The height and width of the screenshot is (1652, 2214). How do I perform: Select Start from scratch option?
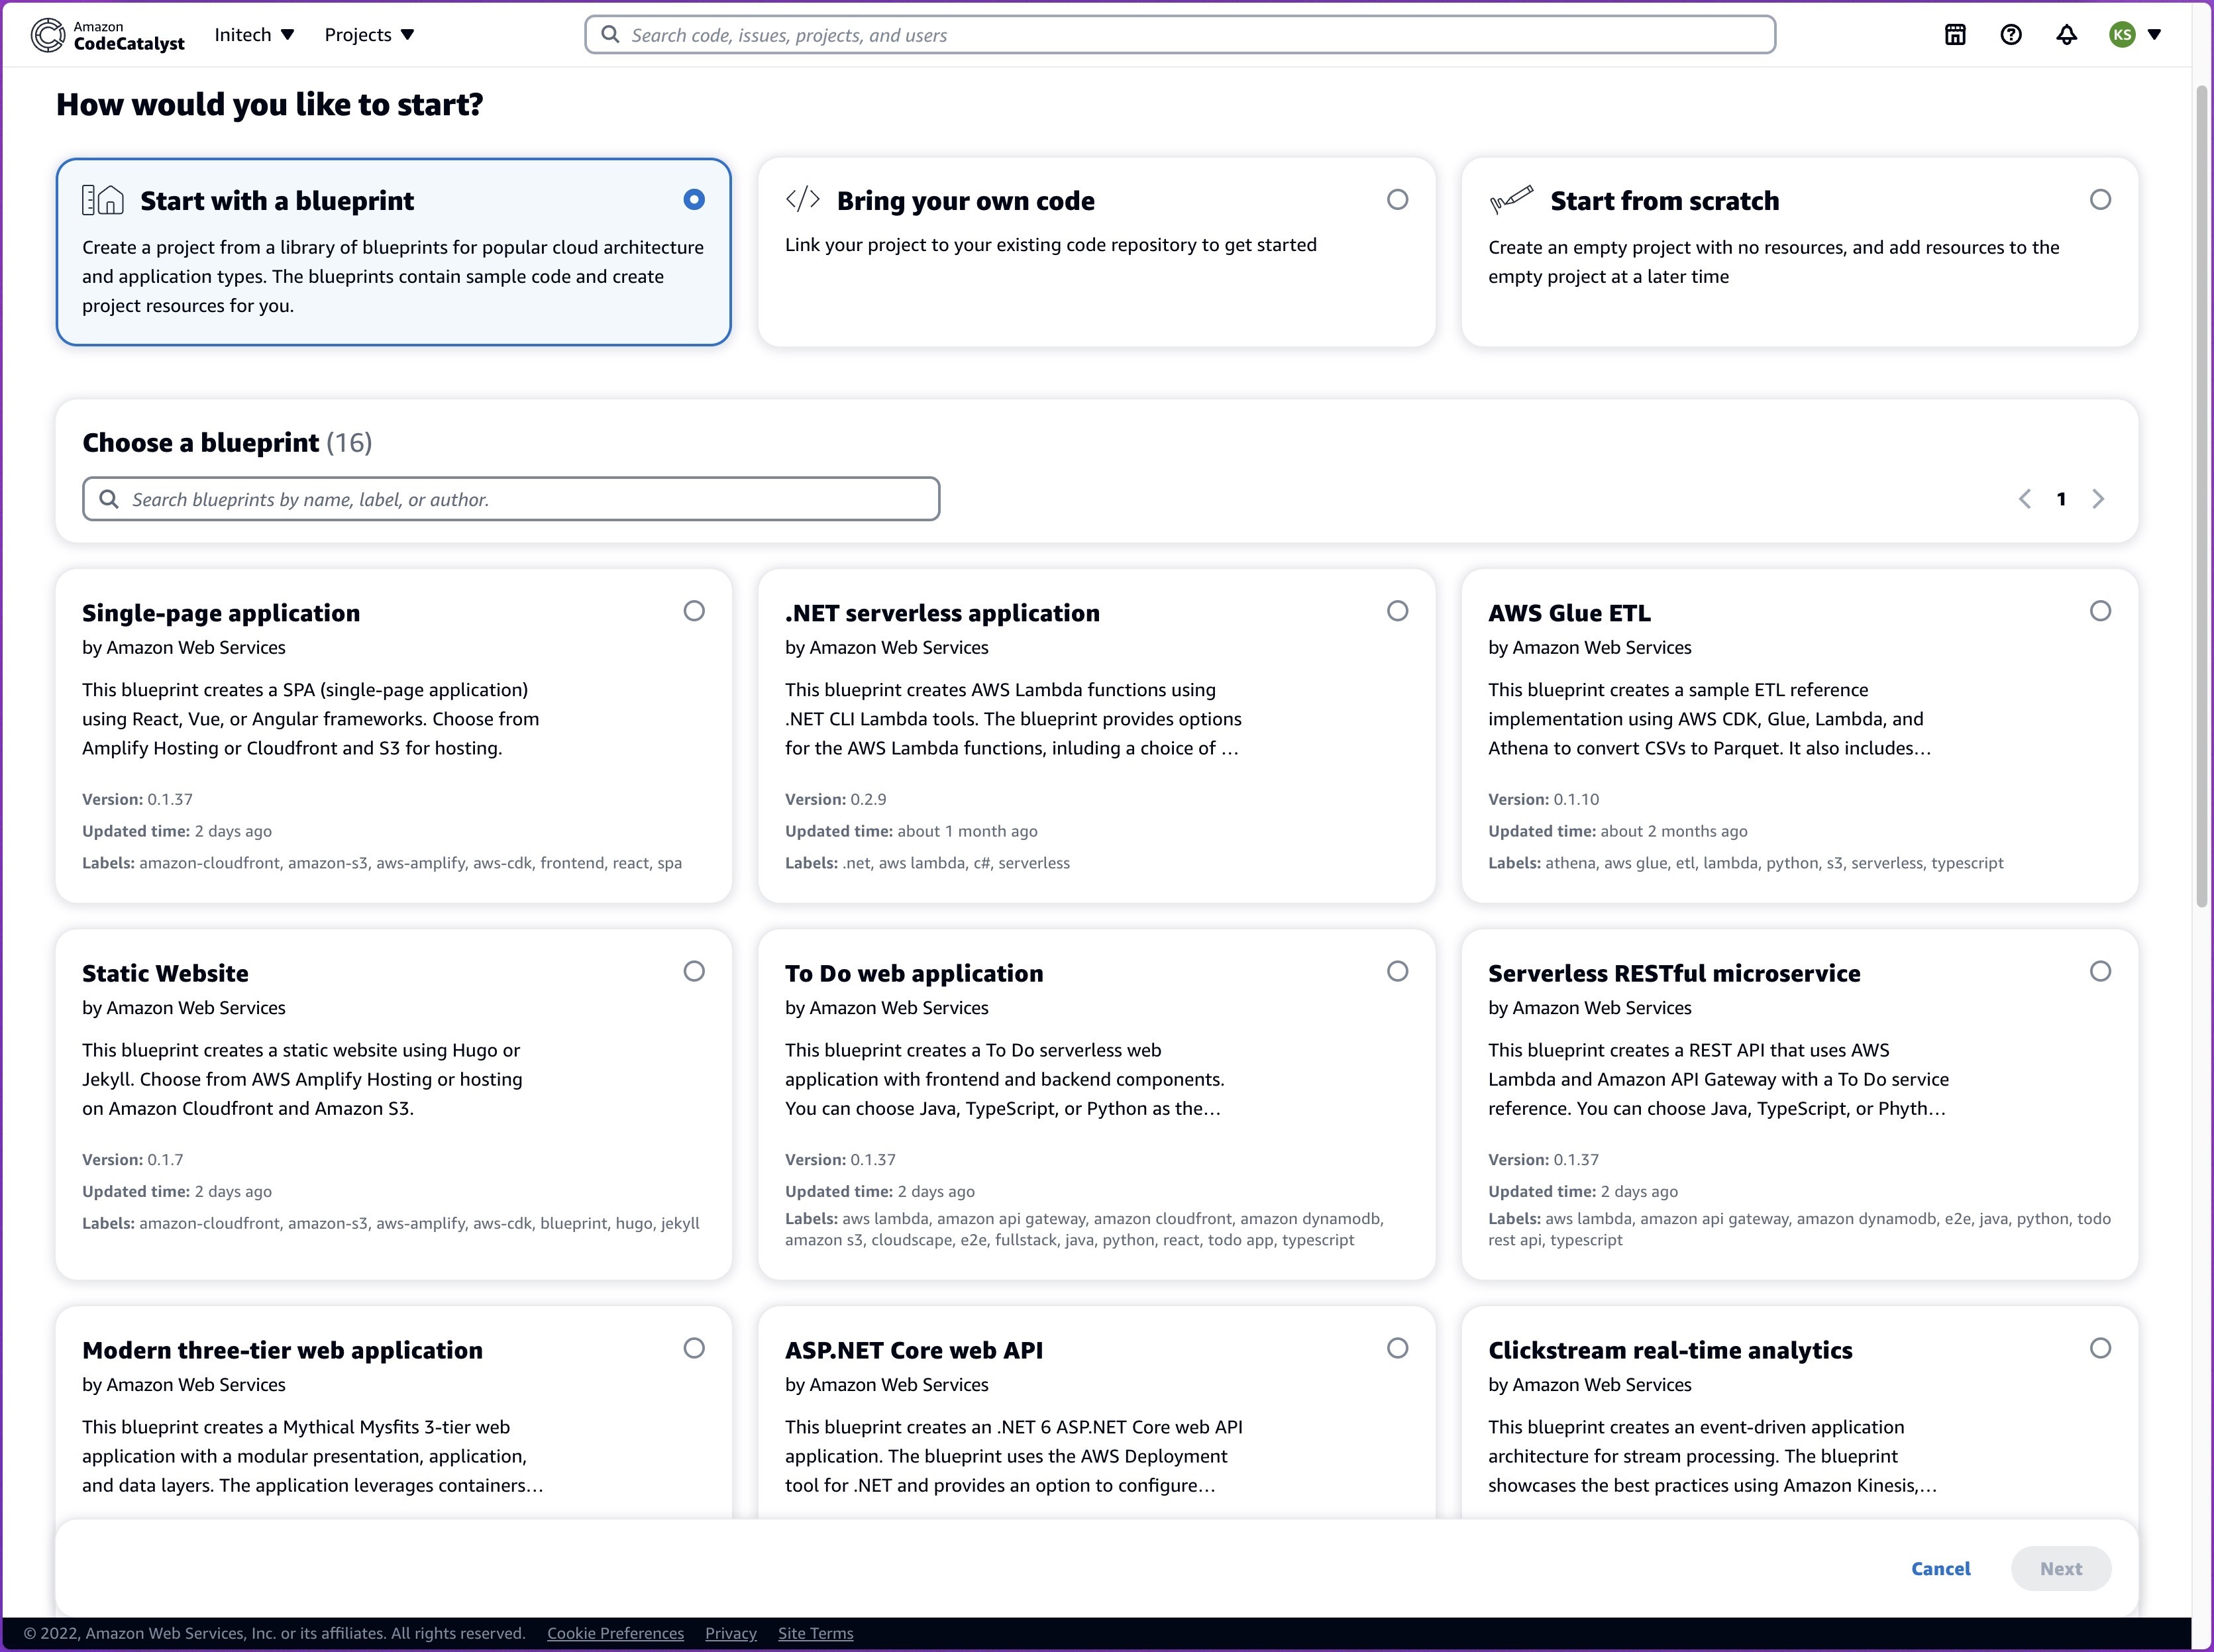(x=2101, y=200)
